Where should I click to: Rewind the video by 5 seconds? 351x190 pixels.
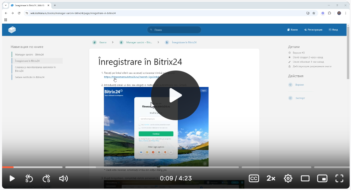pyautogui.click(x=29, y=179)
